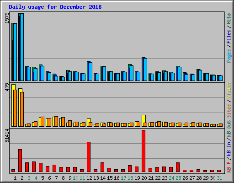Click the green day 25 label

[178, 178]
